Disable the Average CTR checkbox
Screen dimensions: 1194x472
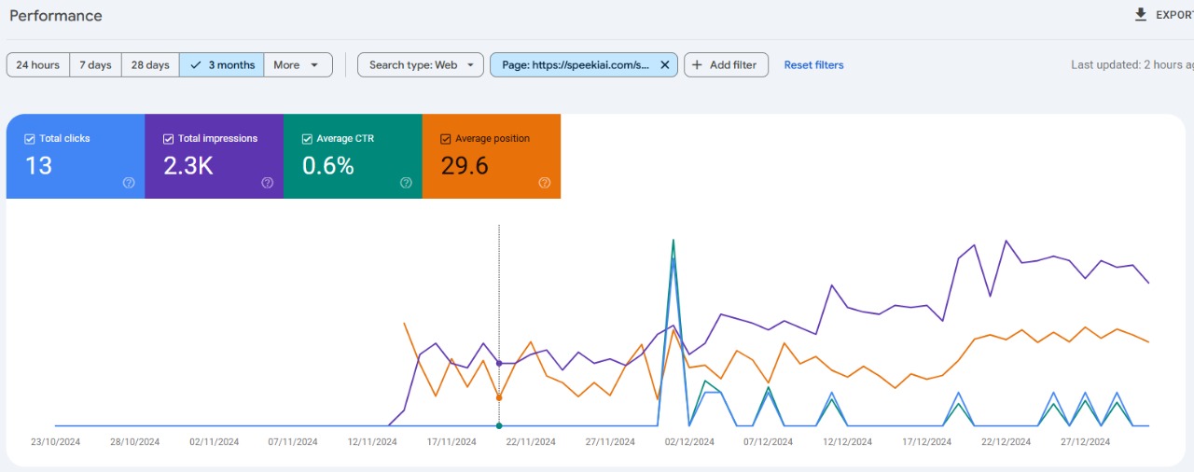click(307, 139)
